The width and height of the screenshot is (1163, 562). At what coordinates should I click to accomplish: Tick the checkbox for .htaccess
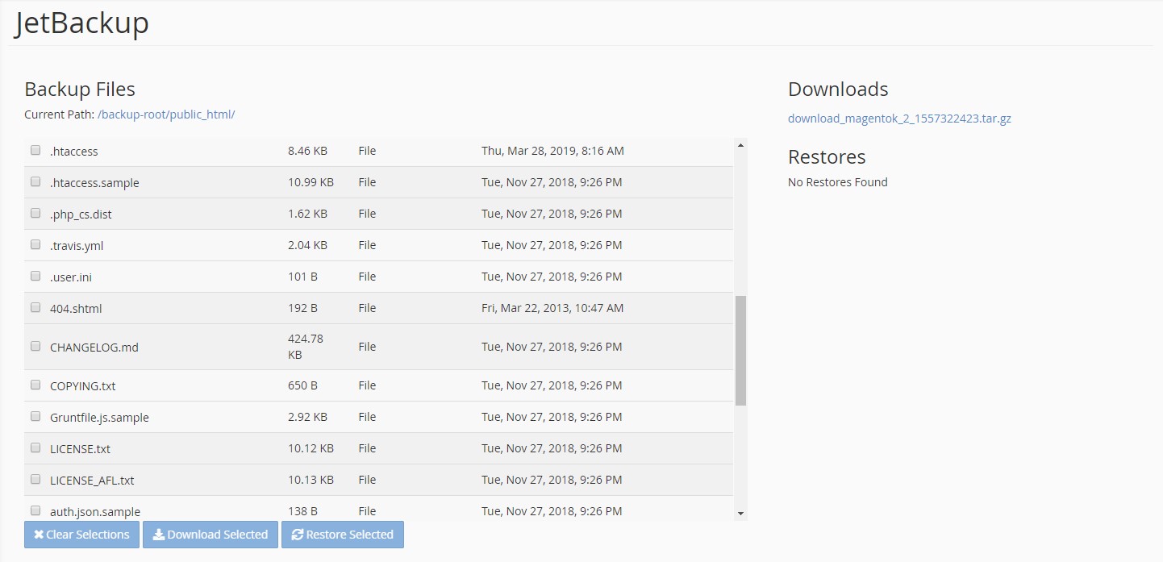coord(35,150)
